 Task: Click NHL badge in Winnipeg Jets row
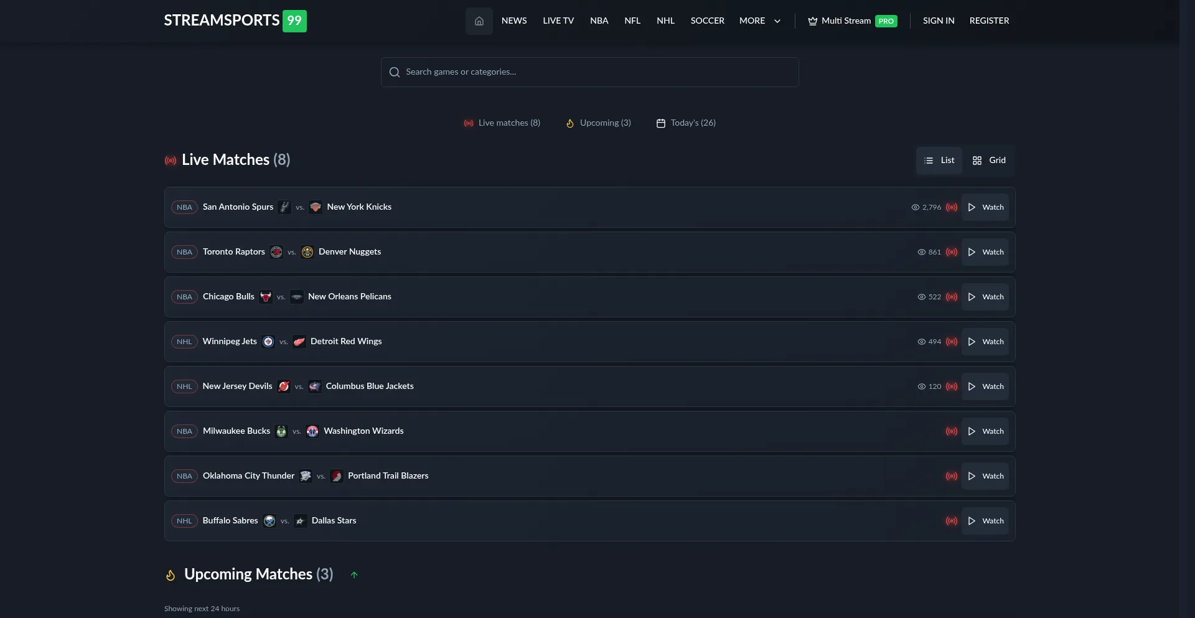pyautogui.click(x=184, y=342)
